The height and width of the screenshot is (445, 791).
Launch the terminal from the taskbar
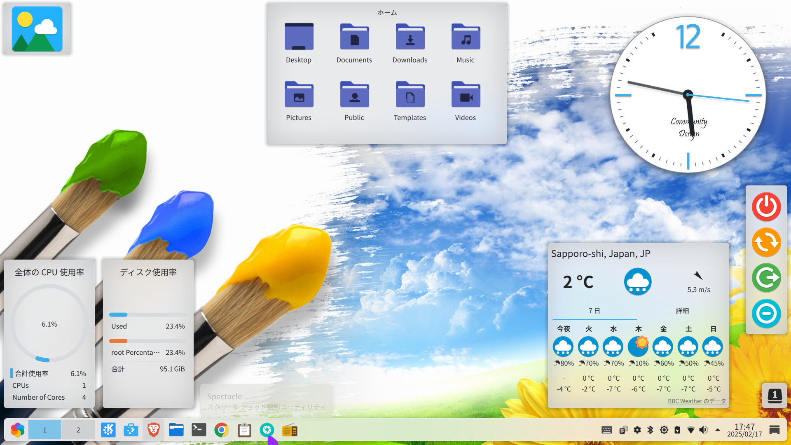[x=199, y=430]
